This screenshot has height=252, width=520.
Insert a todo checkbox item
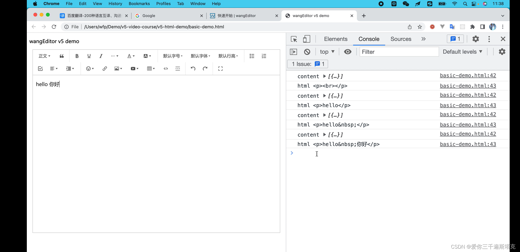point(40,69)
